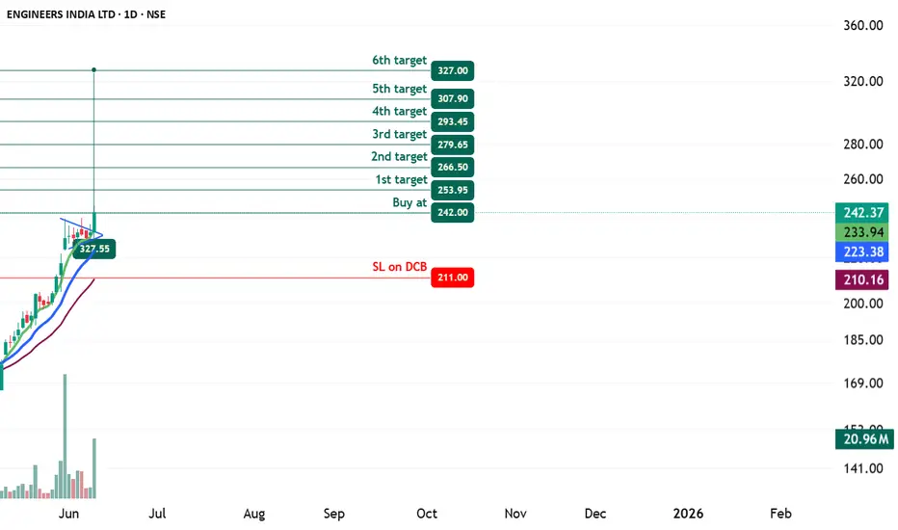The image size is (898, 530).
Task: Select the green 233.94 moving average tag
Action: (862, 232)
